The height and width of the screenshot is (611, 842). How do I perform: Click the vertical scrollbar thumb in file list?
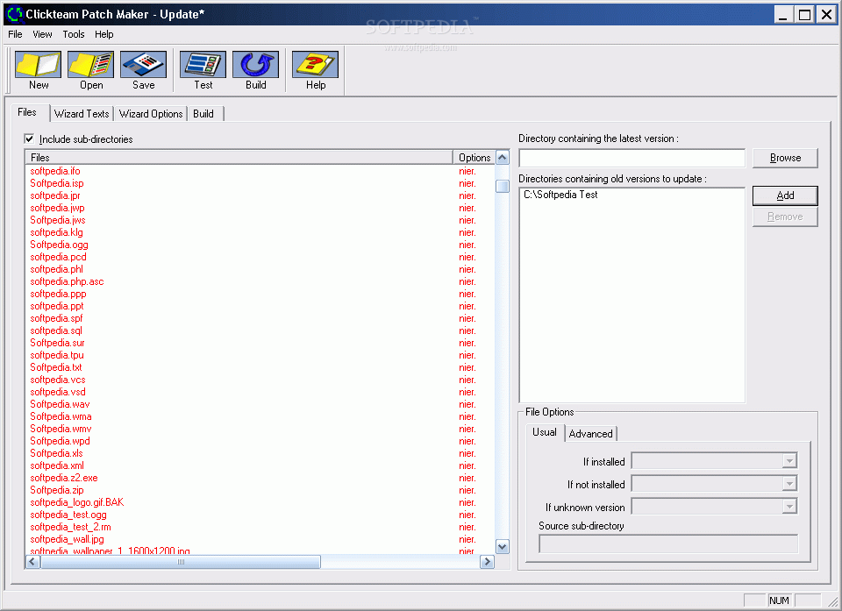pos(502,186)
